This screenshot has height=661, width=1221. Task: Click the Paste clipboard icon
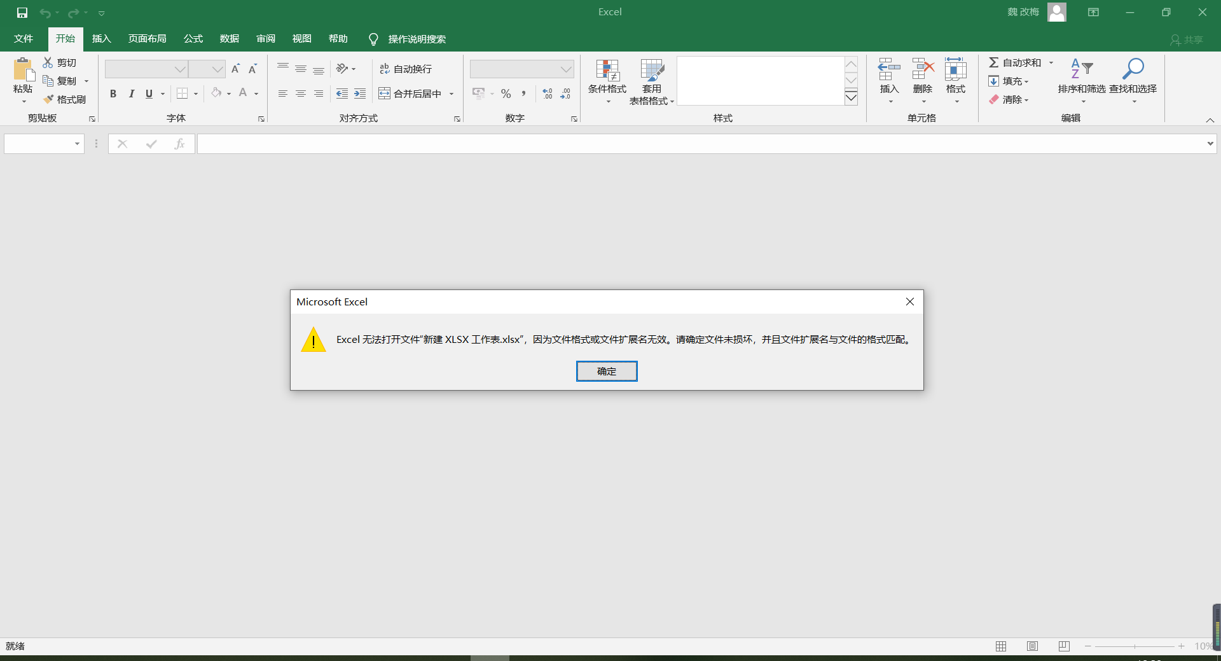(24, 69)
